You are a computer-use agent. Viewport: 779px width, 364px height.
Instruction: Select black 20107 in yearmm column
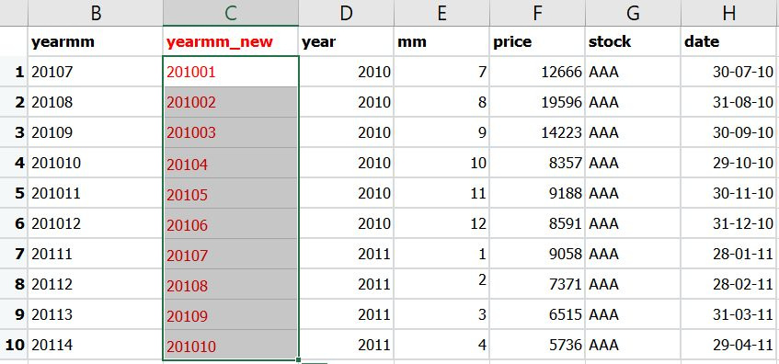click(x=96, y=72)
